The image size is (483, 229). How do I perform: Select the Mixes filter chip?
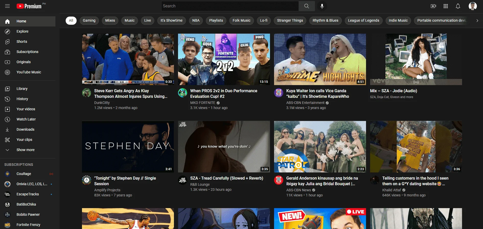point(110,21)
